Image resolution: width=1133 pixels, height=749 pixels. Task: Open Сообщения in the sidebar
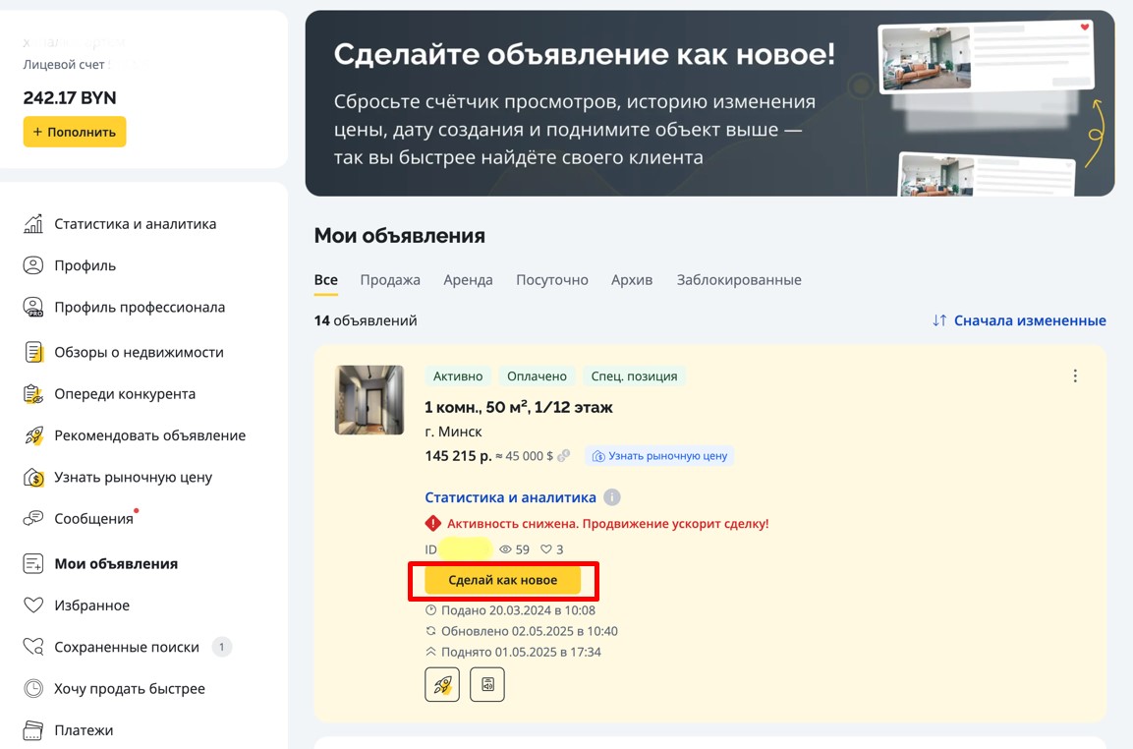click(93, 519)
